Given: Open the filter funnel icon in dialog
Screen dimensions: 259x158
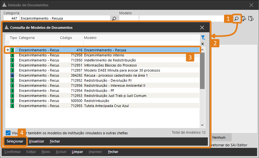Looking at the screenshot, I should coord(203,38).
